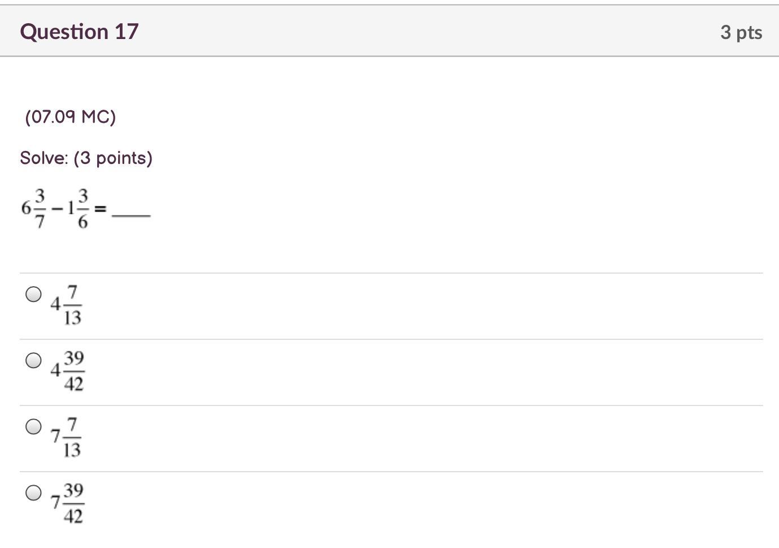The height and width of the screenshot is (548, 779).
Task: Click the equals sign in the equation
Action: pos(100,209)
